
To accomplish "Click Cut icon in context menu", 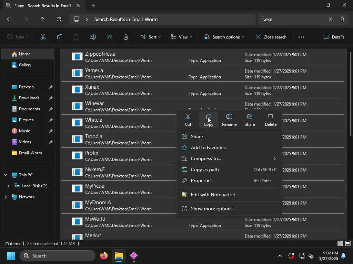I will pos(188,120).
